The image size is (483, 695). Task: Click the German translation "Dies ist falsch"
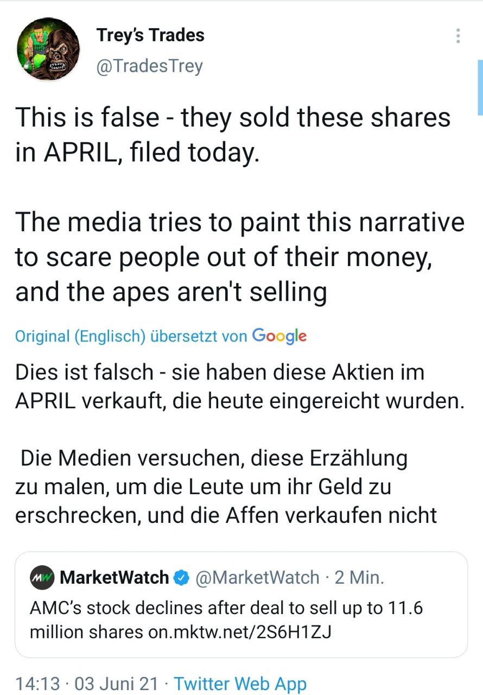(84, 372)
